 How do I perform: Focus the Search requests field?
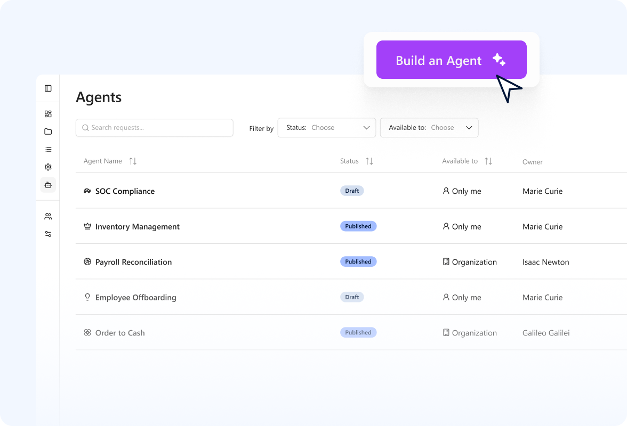pos(155,128)
